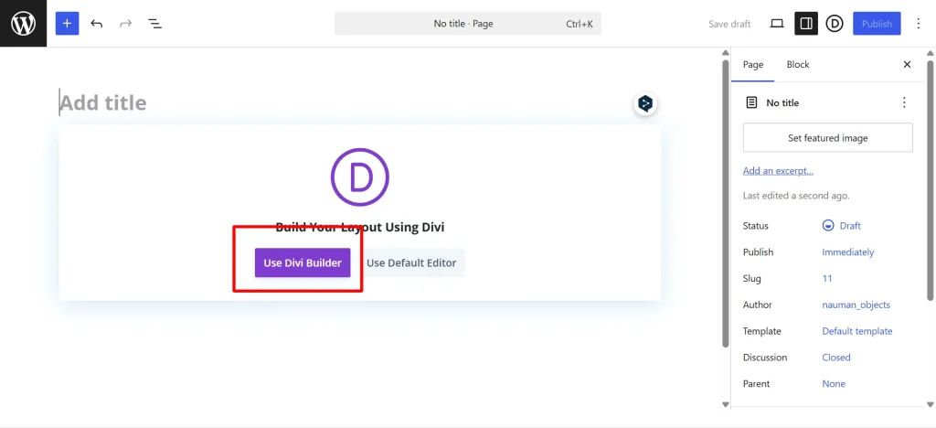Viewport: 936px width, 428px height.
Task: Open the laptop preview view icon
Action: point(777,24)
